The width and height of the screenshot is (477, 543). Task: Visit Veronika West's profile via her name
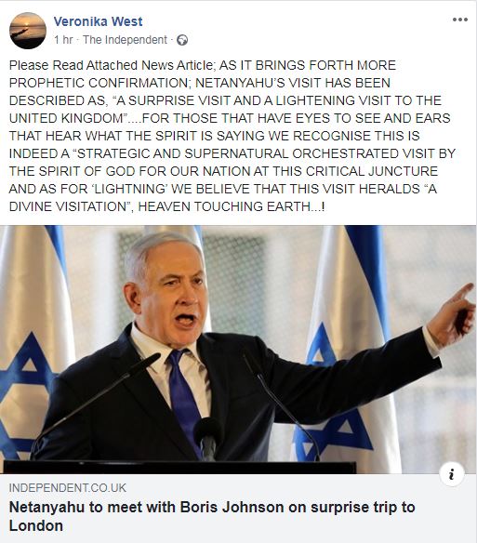[98, 21]
